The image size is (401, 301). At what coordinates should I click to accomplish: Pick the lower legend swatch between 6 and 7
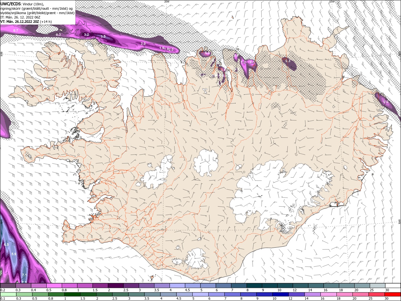[216, 294]
